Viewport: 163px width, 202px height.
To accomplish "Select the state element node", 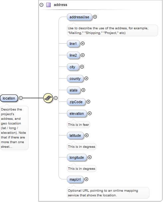I will (x=74, y=90).
